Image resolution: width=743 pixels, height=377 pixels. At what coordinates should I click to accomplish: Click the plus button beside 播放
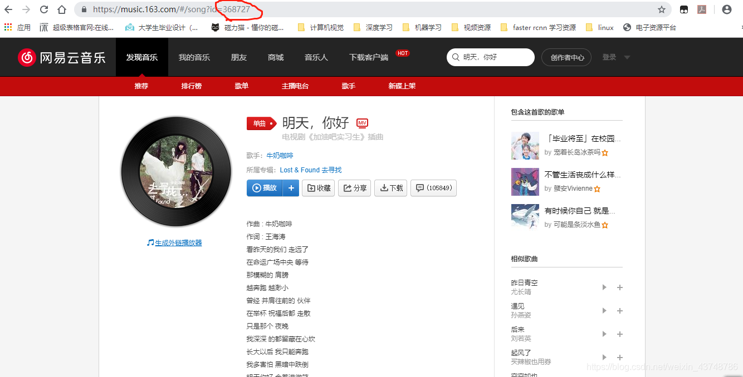291,188
